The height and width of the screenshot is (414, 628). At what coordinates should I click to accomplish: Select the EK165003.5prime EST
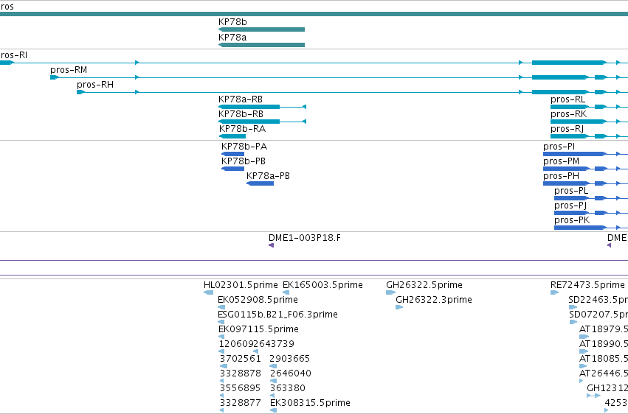point(286,292)
